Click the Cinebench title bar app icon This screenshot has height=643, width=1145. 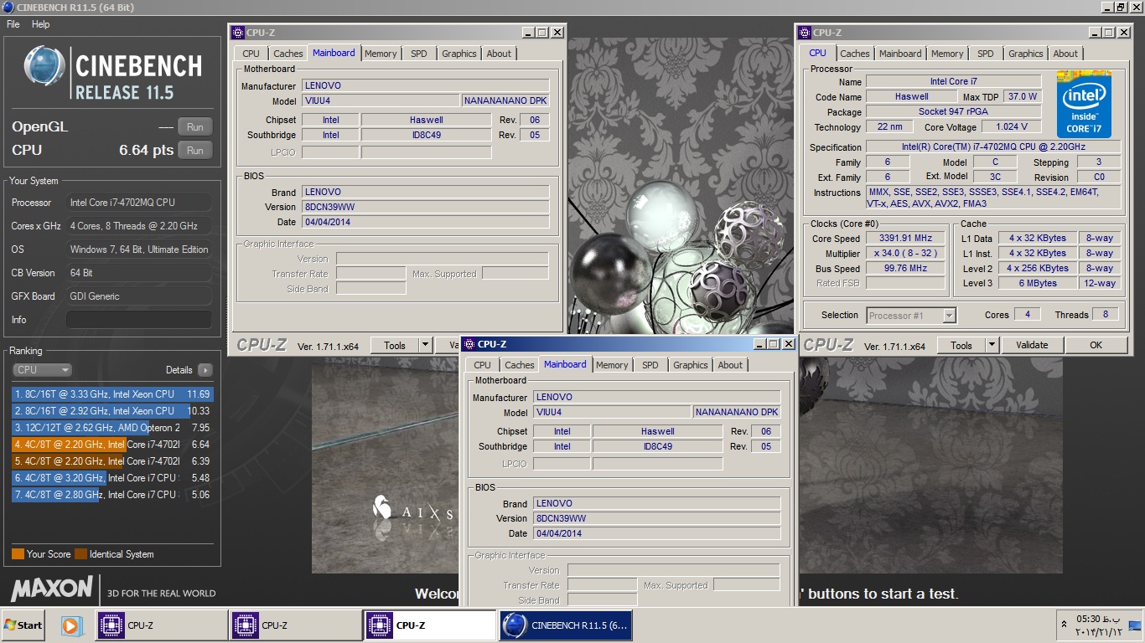coord(8,8)
